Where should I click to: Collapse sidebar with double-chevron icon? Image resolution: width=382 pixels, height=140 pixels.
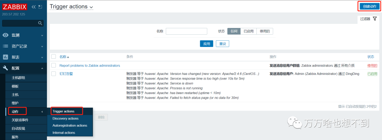34,7
